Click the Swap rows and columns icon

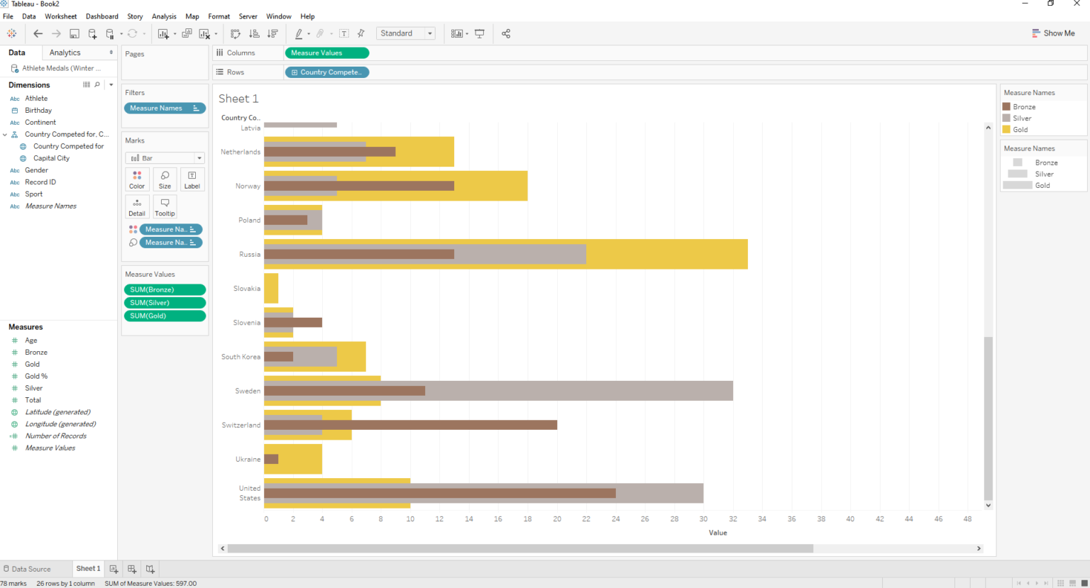click(x=236, y=33)
